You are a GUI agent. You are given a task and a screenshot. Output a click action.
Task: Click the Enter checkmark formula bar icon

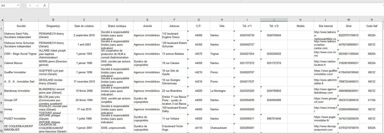(37, 5)
